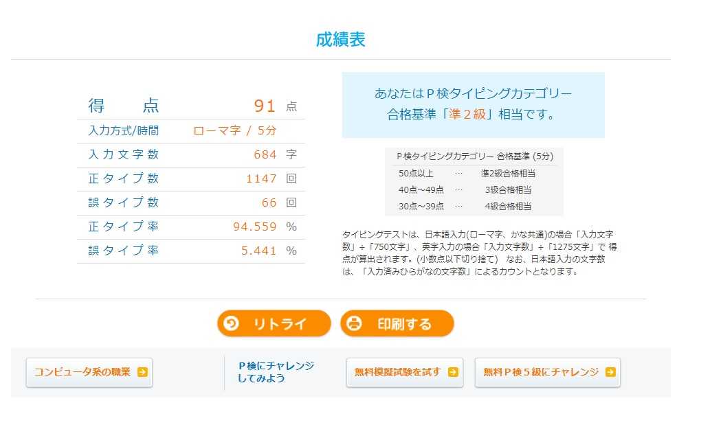This screenshot has width=710, height=440.
Task: Click the printer icon on 印刷する
Action: [354, 323]
